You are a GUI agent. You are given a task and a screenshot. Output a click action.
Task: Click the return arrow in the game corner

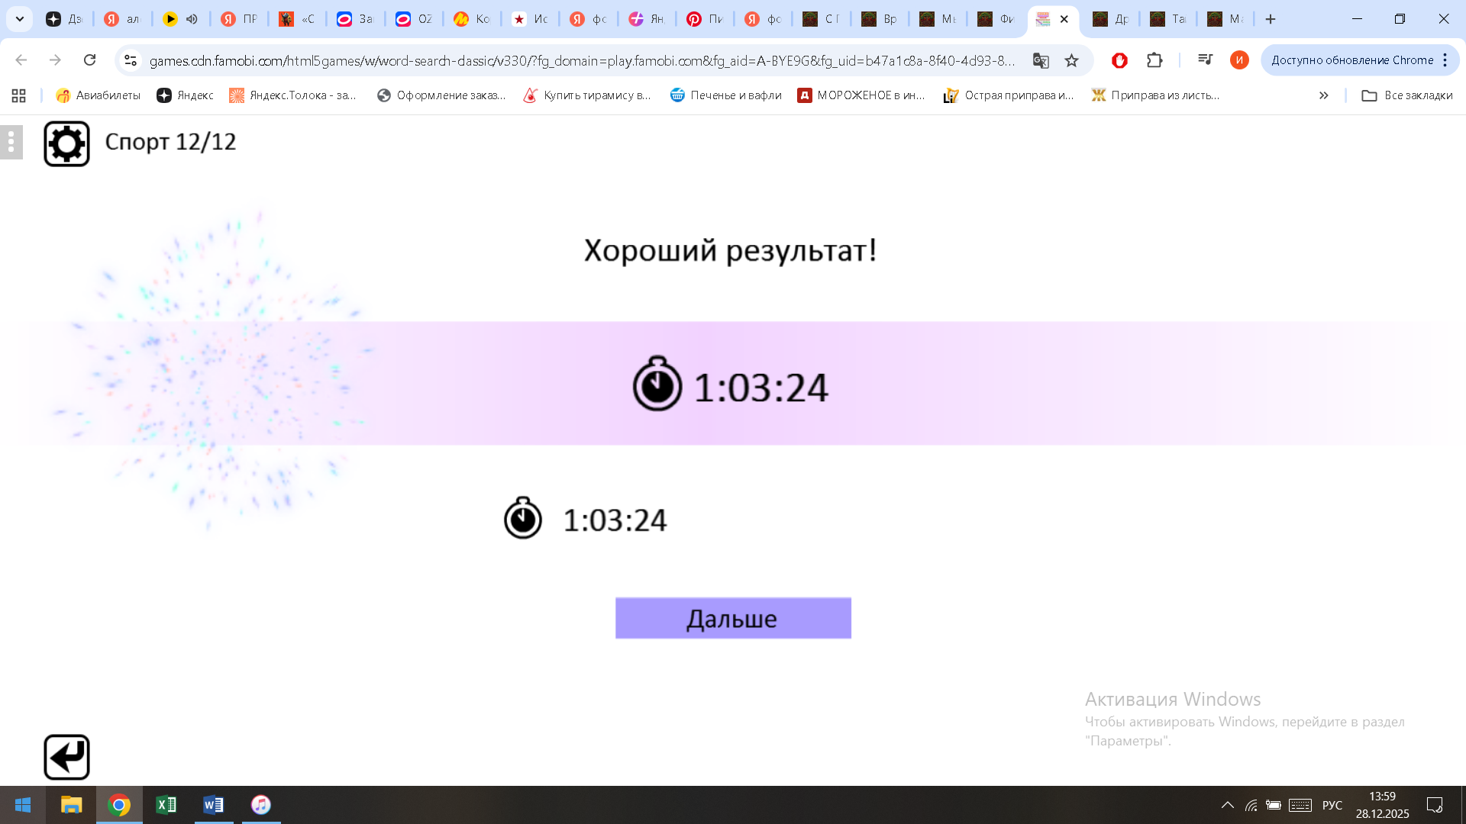[x=67, y=756]
